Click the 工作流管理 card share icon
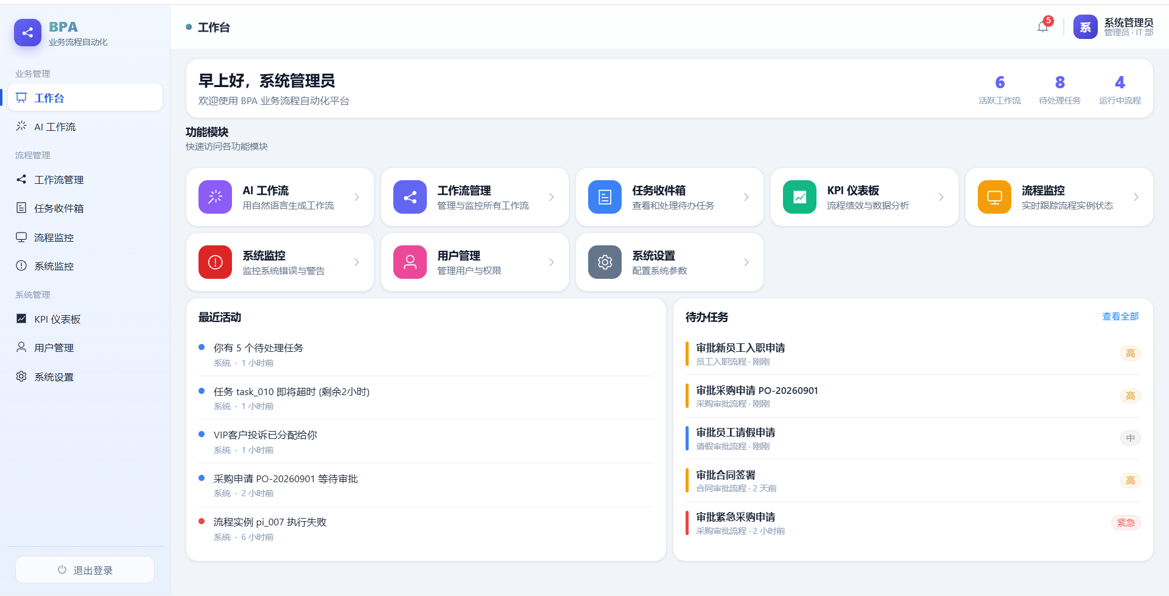The height and width of the screenshot is (596, 1169). point(410,197)
